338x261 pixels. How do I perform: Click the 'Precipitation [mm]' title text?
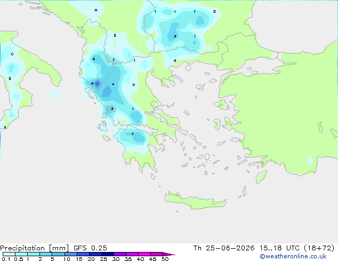pyautogui.click(x=35, y=248)
